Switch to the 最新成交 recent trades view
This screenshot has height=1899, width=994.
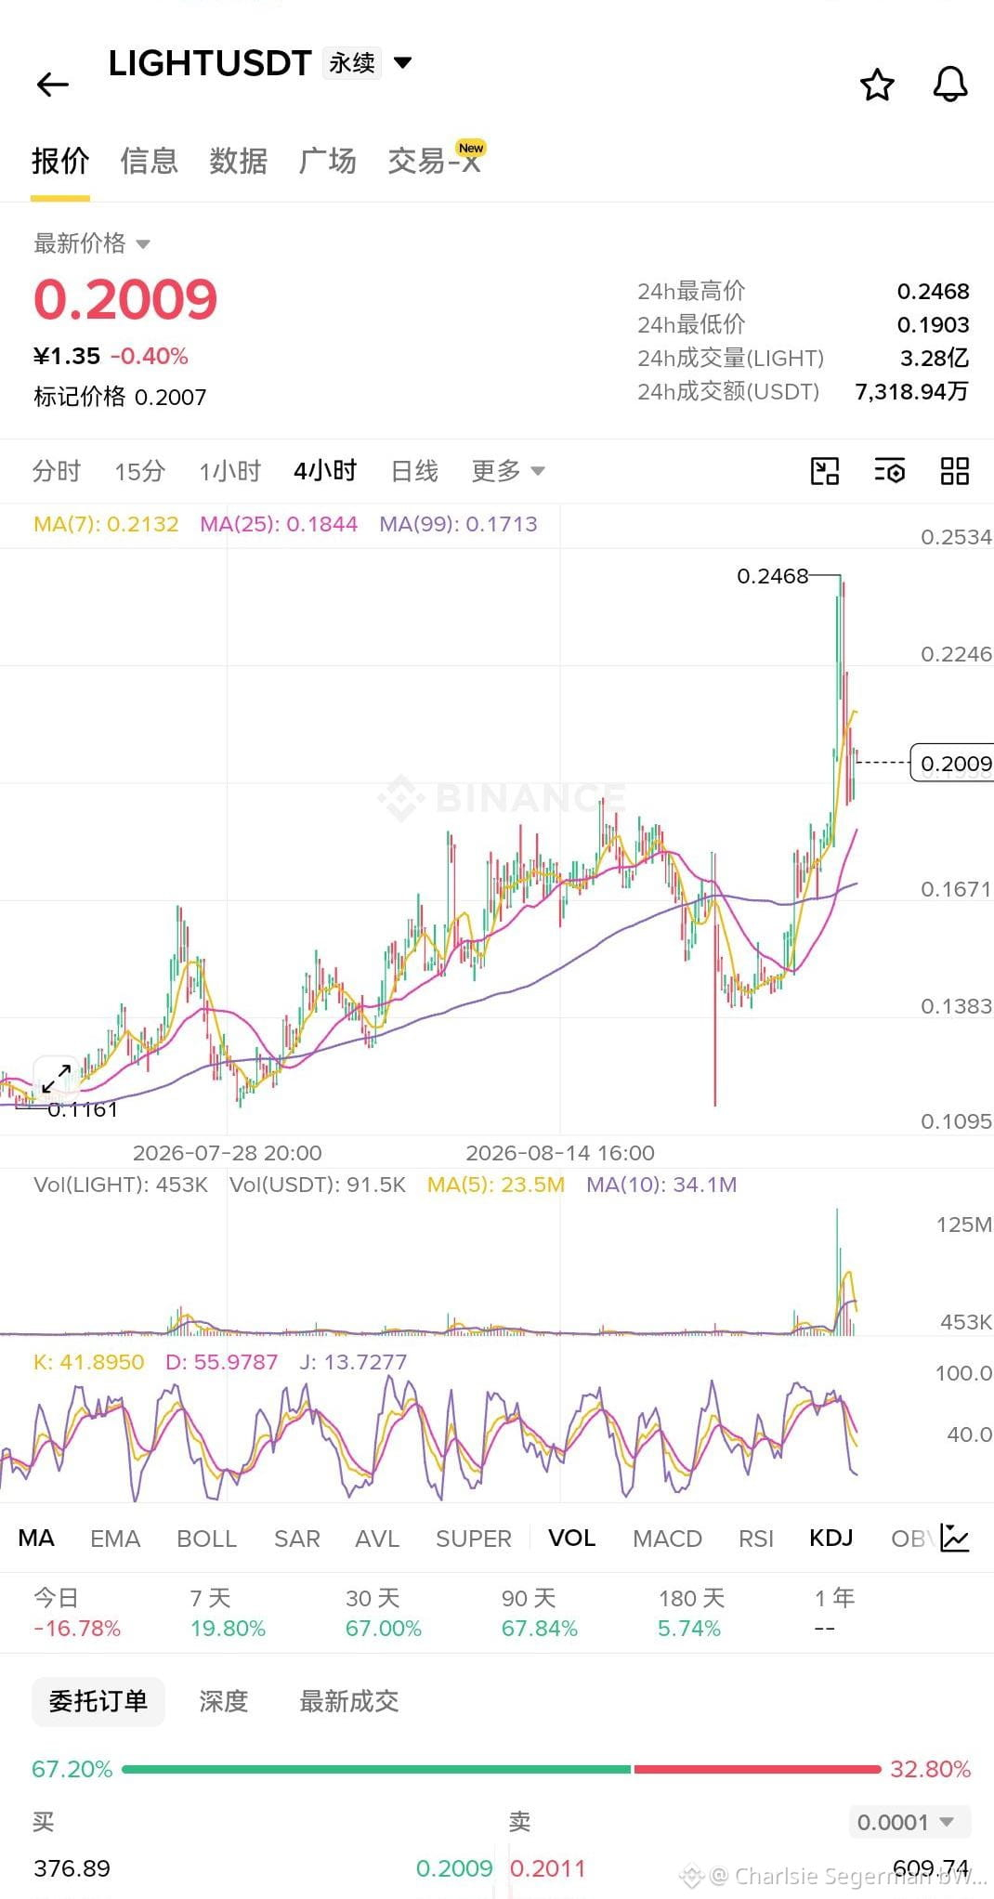349,1701
